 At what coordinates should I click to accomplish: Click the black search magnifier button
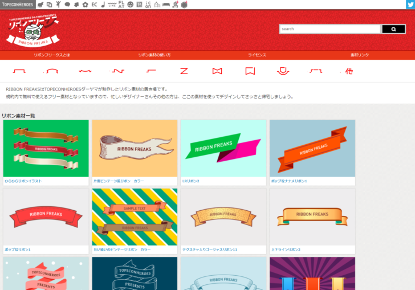click(393, 29)
